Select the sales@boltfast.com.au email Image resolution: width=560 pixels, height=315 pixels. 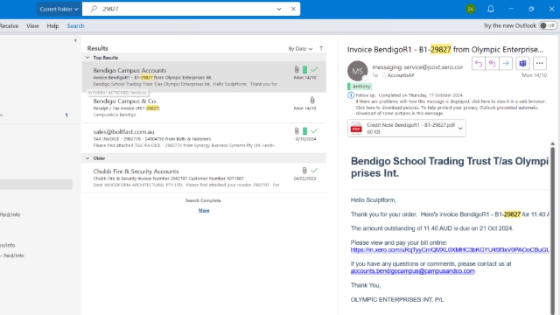point(204,138)
